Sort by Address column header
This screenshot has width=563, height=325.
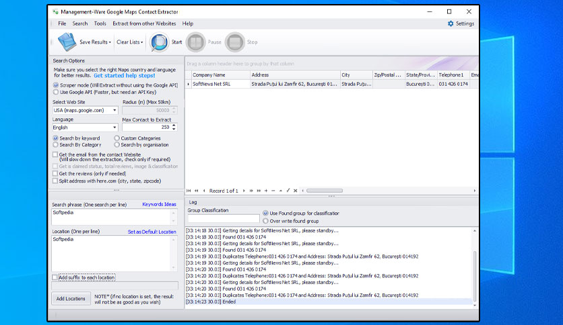pos(295,75)
